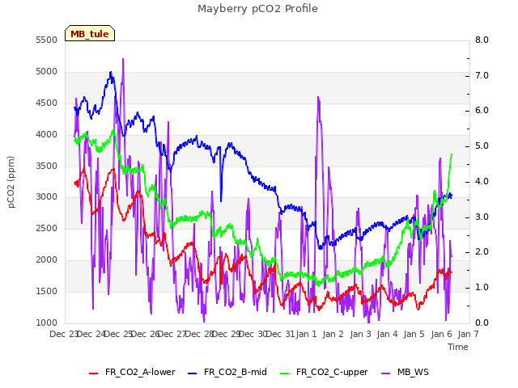Image resolution: width=518 pixels, height=388 pixels.
Task: Click the MB_tule annotation label
Action: click(90, 33)
